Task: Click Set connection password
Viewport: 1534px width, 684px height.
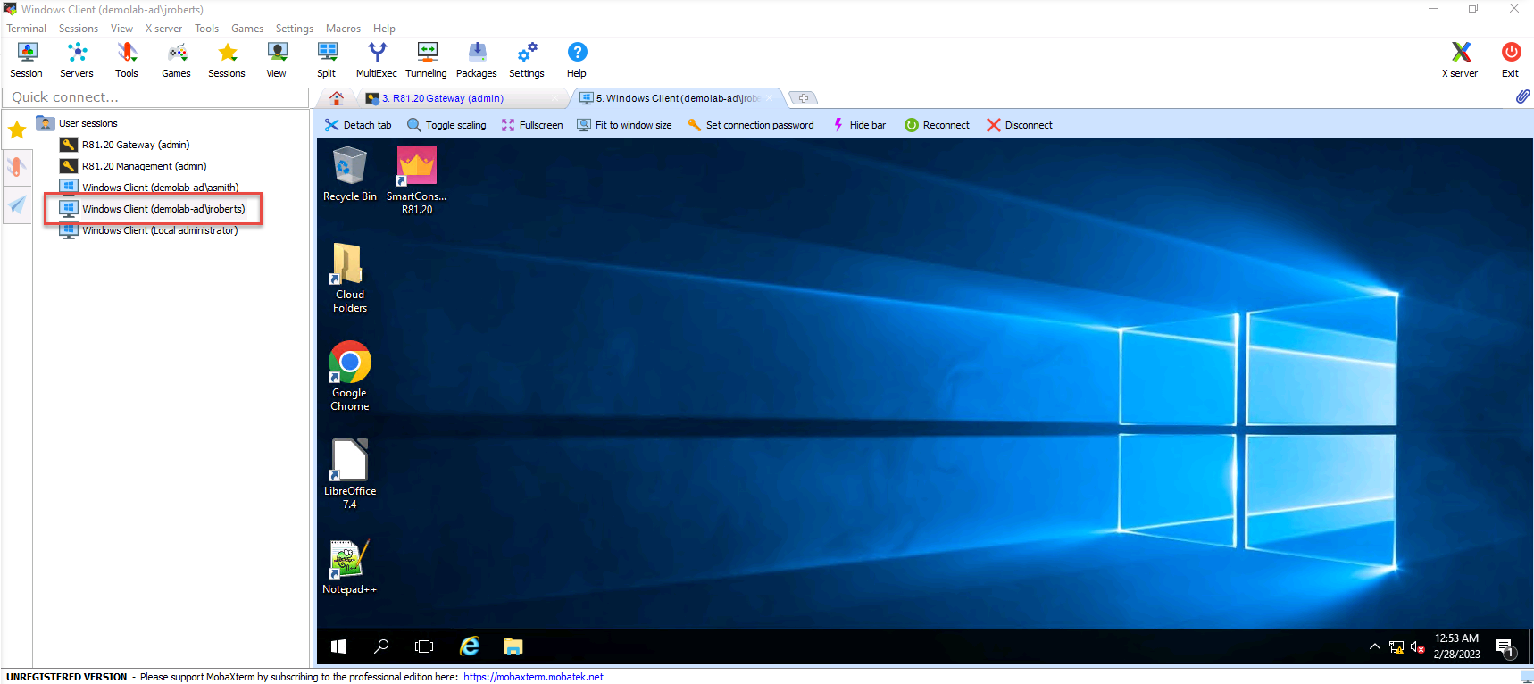Action: click(751, 125)
